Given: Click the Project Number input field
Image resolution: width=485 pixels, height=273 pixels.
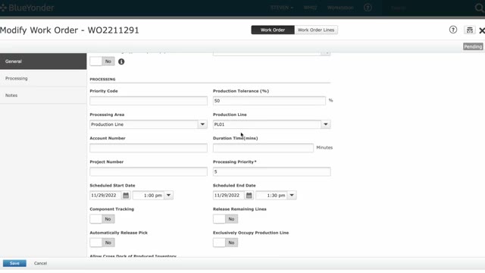Looking at the screenshot, I should 149,172.
